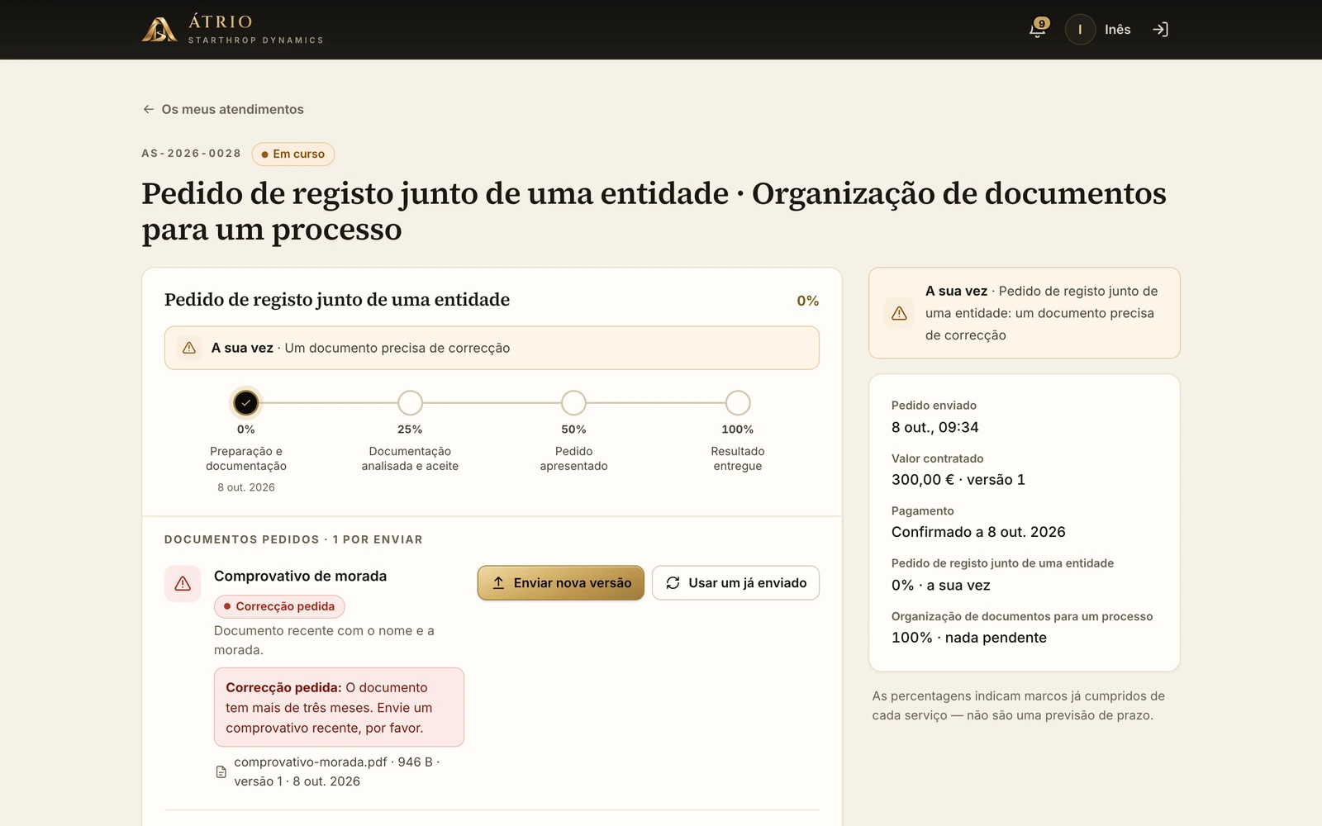Click the Comprovativo de morada document title

pos(300,576)
